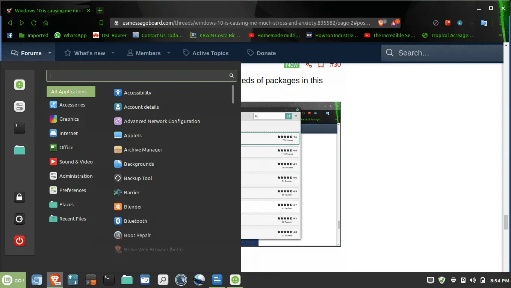Bookmark this page using address bar icon

tap(101, 23)
